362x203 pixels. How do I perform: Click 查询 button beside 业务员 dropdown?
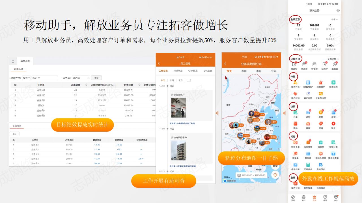[96, 78]
